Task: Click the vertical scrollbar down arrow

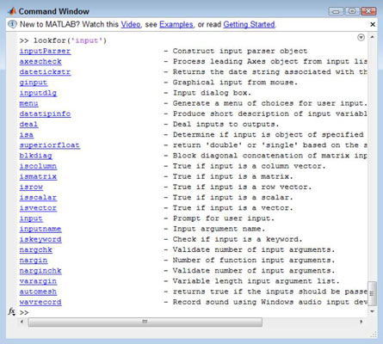Action: (x=372, y=311)
